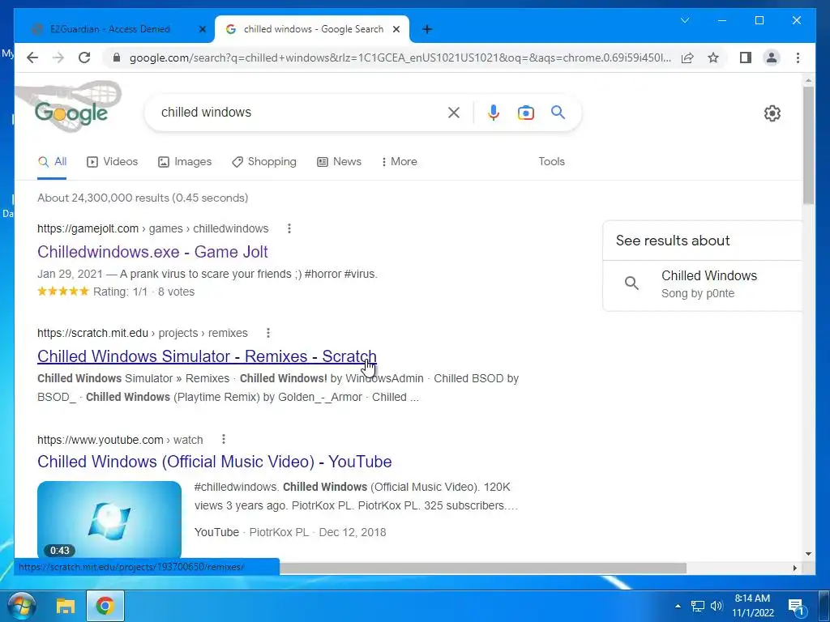Click the gamejolt.com result URL
Screen dimensions: 830x622
tap(152, 228)
